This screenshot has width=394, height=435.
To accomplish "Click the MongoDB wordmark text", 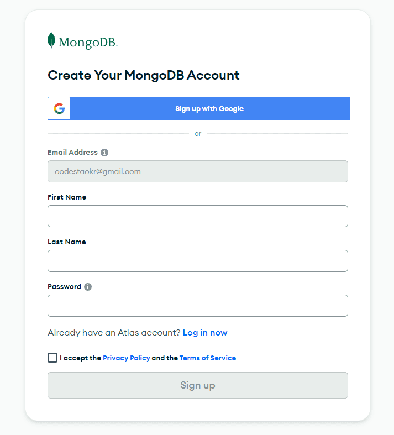I will coord(88,43).
